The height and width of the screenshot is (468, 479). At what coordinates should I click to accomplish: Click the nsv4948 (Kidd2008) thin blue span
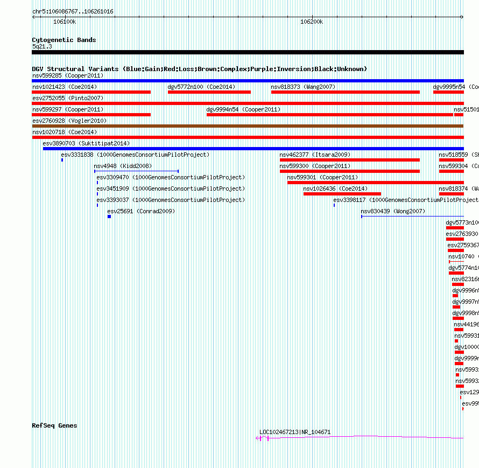pos(136,171)
